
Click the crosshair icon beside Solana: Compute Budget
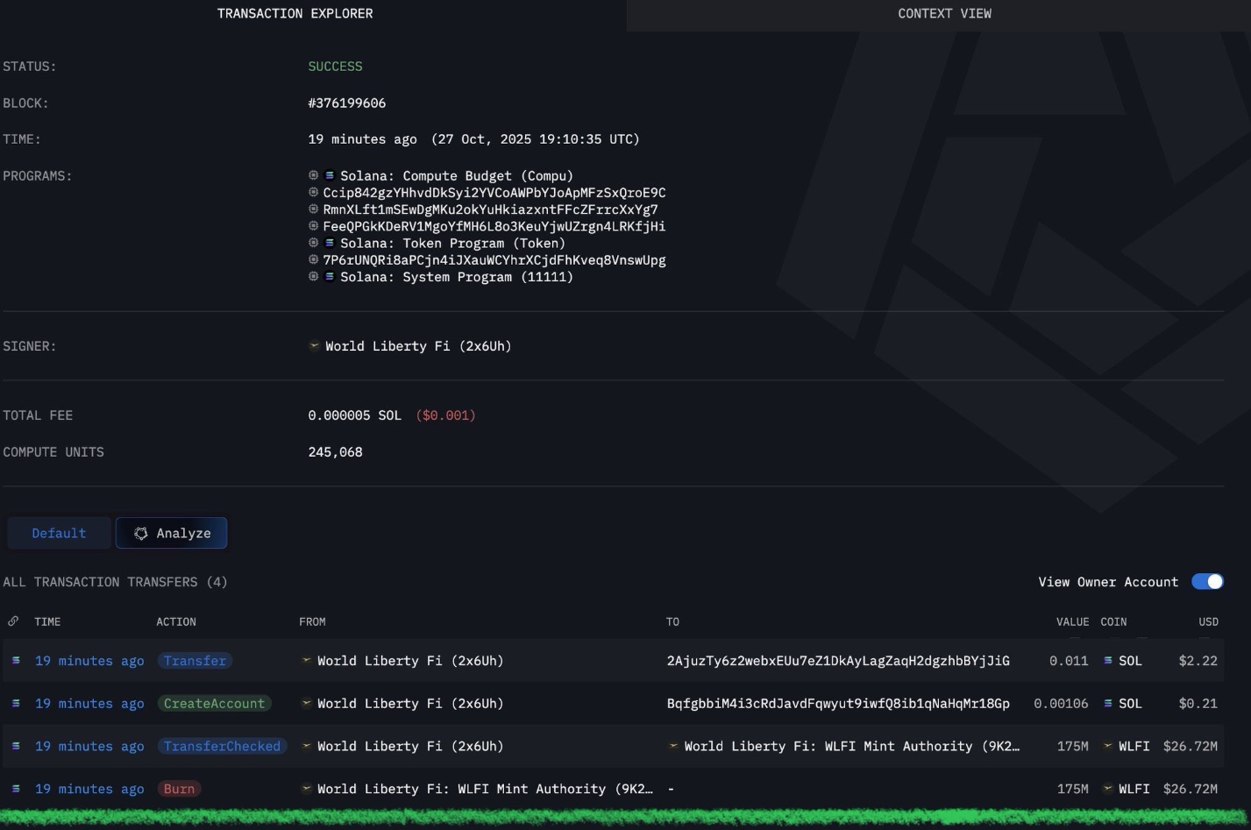(x=313, y=175)
